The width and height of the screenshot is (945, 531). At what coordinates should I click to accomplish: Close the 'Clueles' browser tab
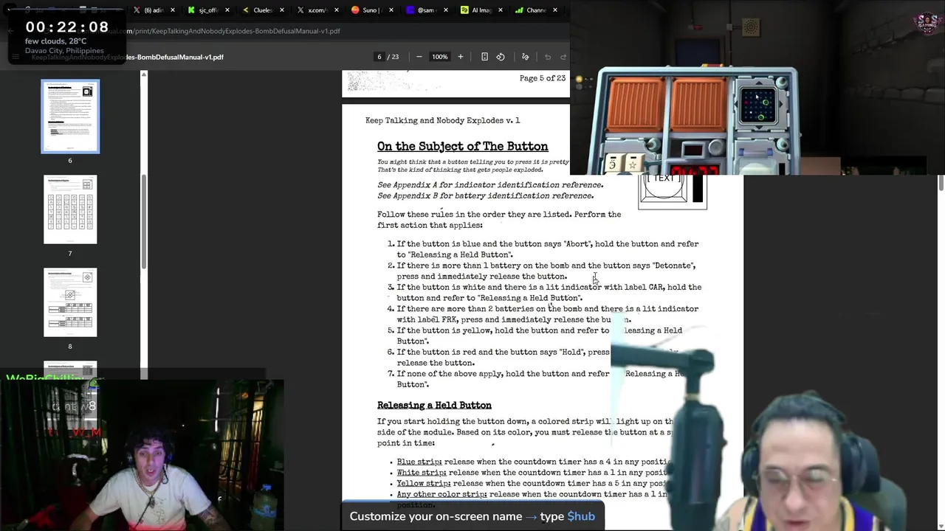pos(282,10)
